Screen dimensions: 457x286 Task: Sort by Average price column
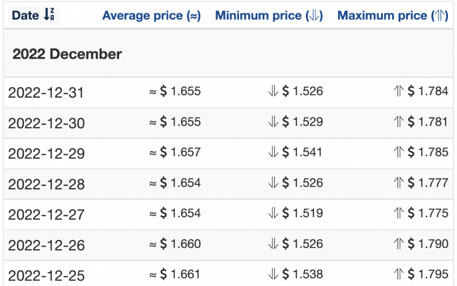click(152, 16)
